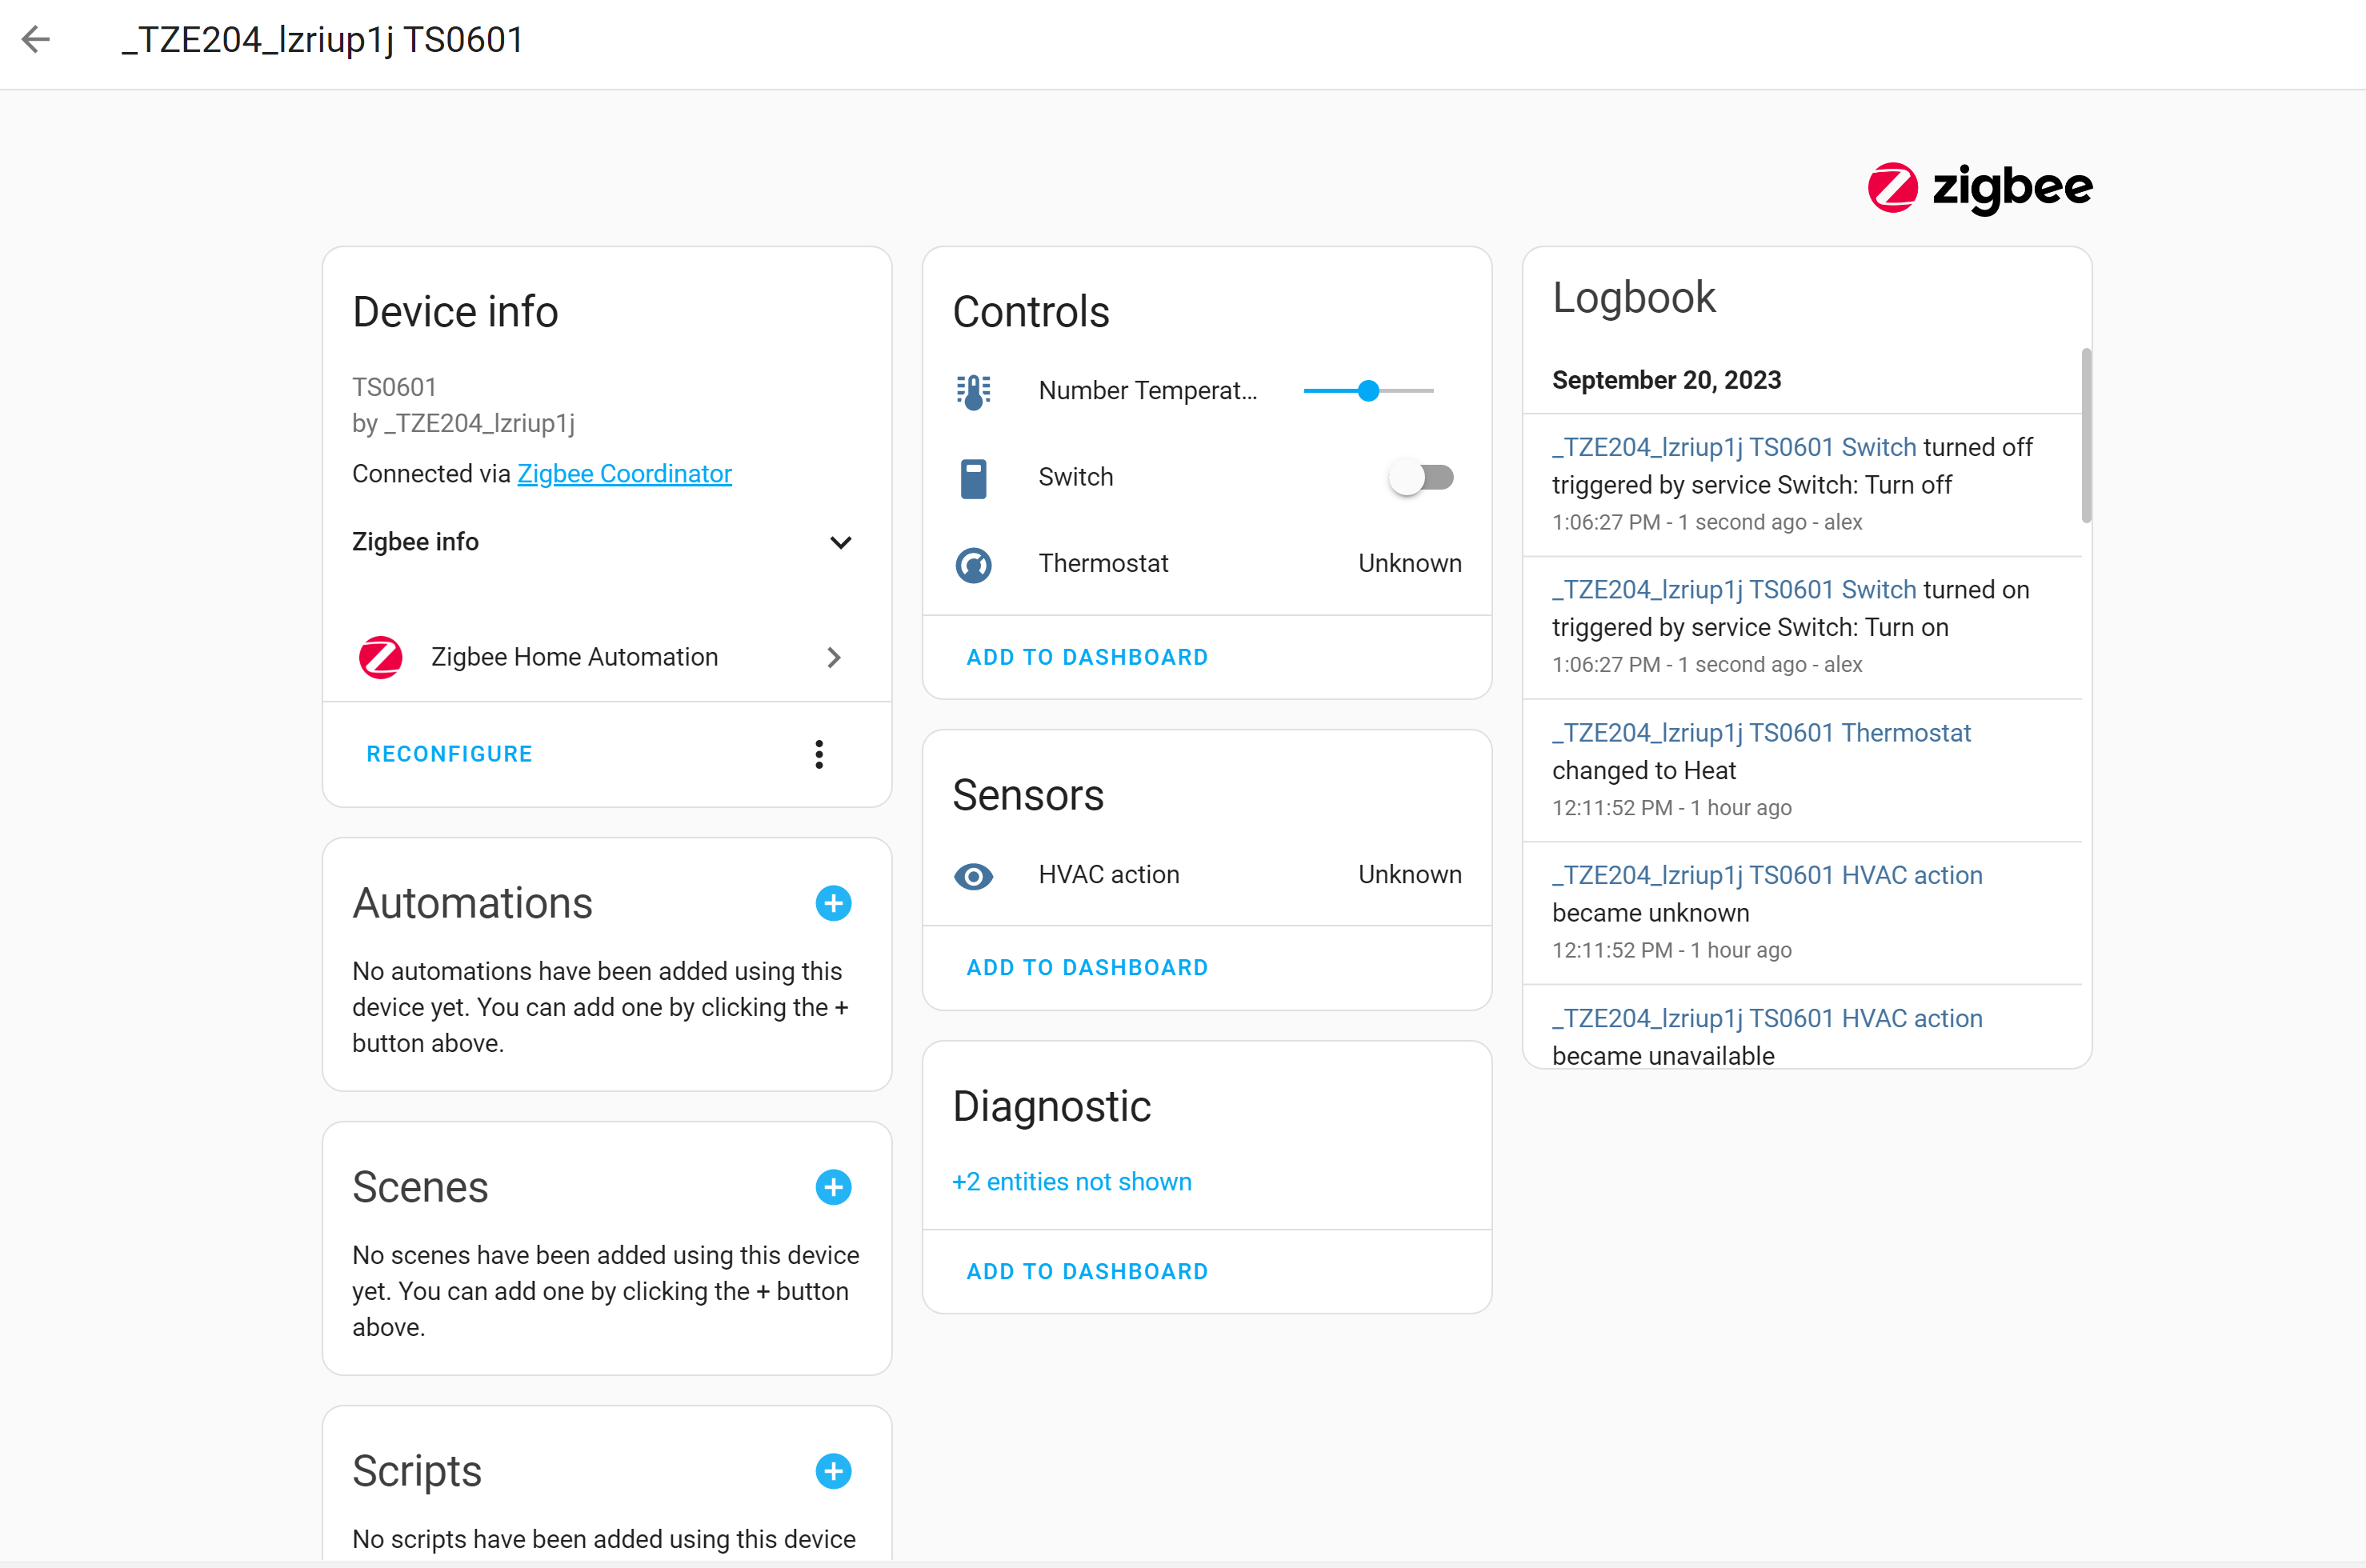Open the three-dot menu in Device info

(x=818, y=754)
